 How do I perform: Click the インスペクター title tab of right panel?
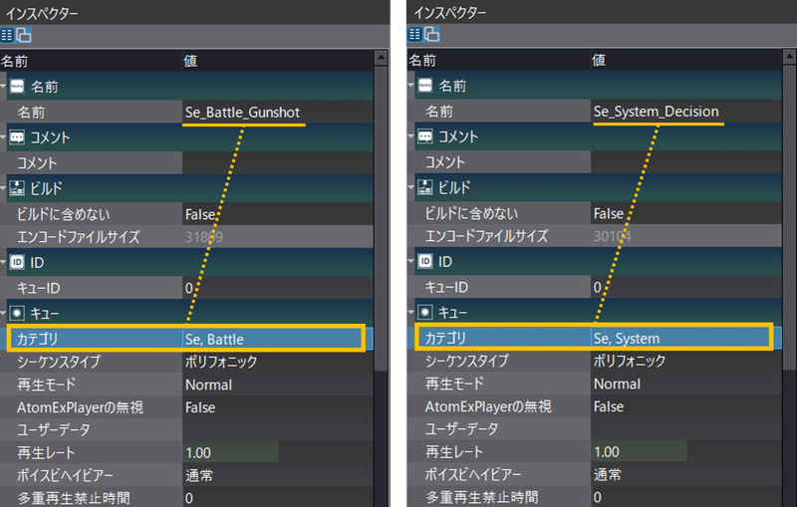coord(450,12)
